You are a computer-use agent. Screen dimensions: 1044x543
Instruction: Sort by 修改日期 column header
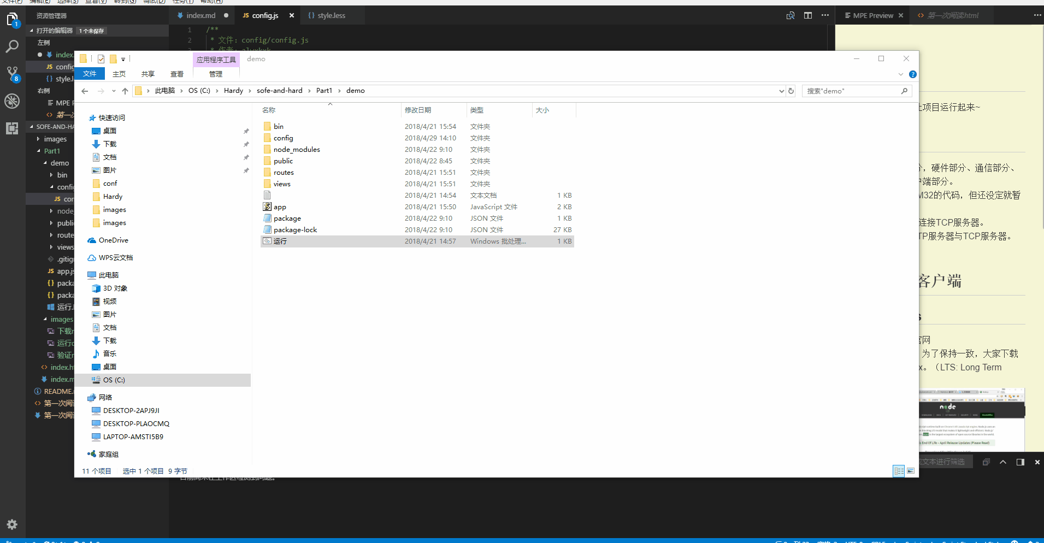(434, 110)
